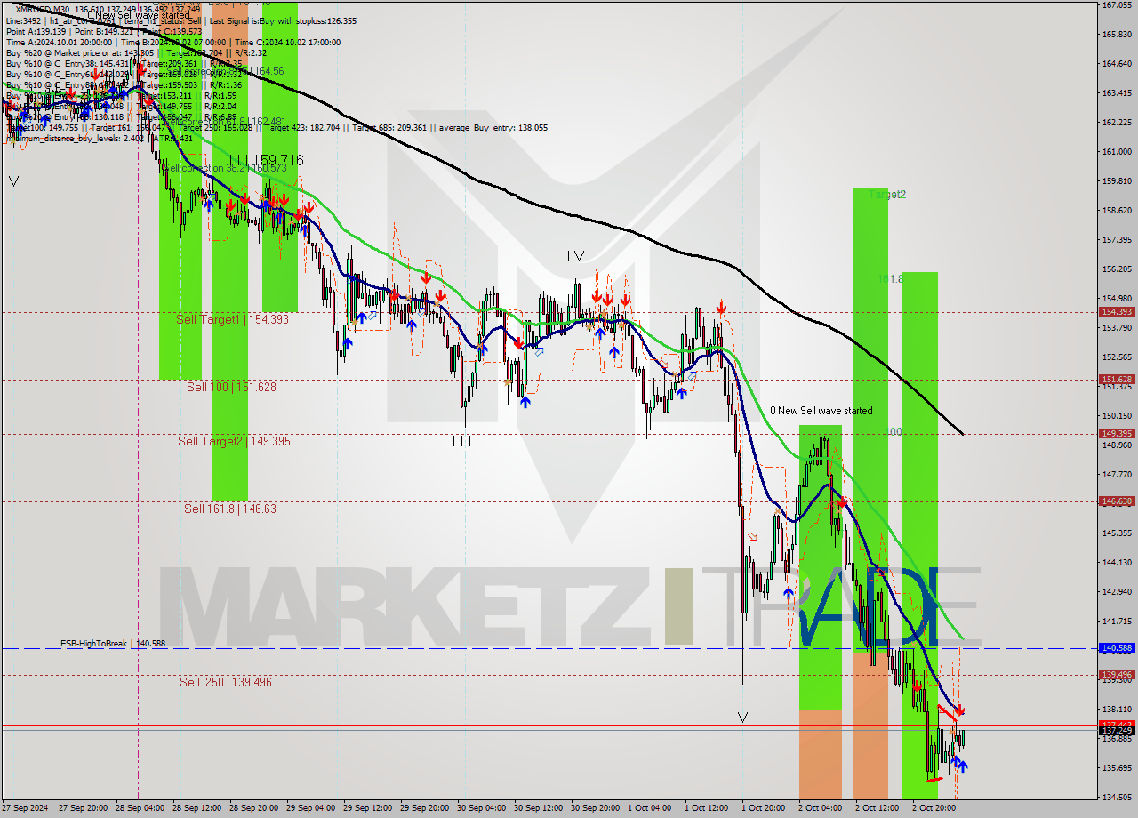Click the black 137.249 current price tag
1138x818 pixels.
tap(1117, 730)
